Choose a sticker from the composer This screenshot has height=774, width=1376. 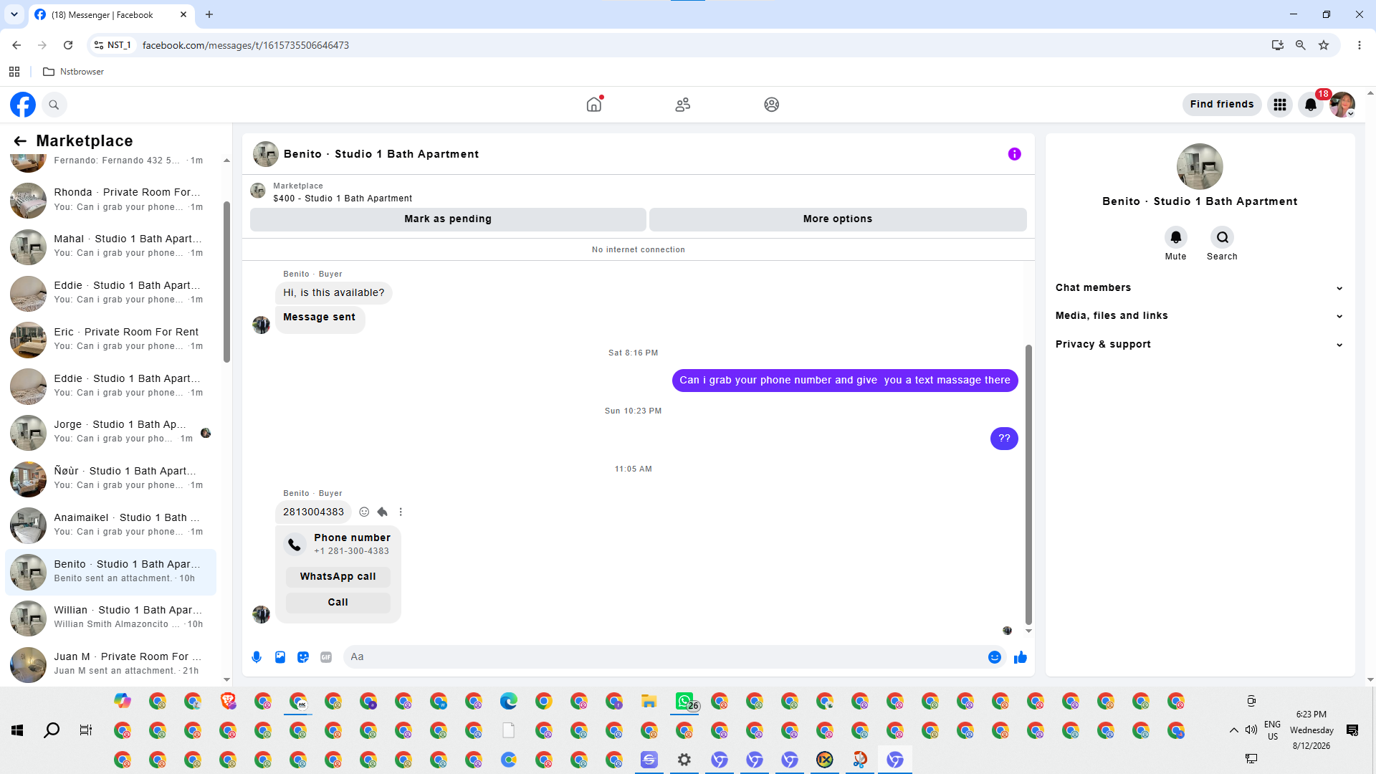303,657
